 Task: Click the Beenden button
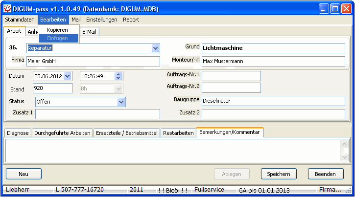[x=325, y=174]
